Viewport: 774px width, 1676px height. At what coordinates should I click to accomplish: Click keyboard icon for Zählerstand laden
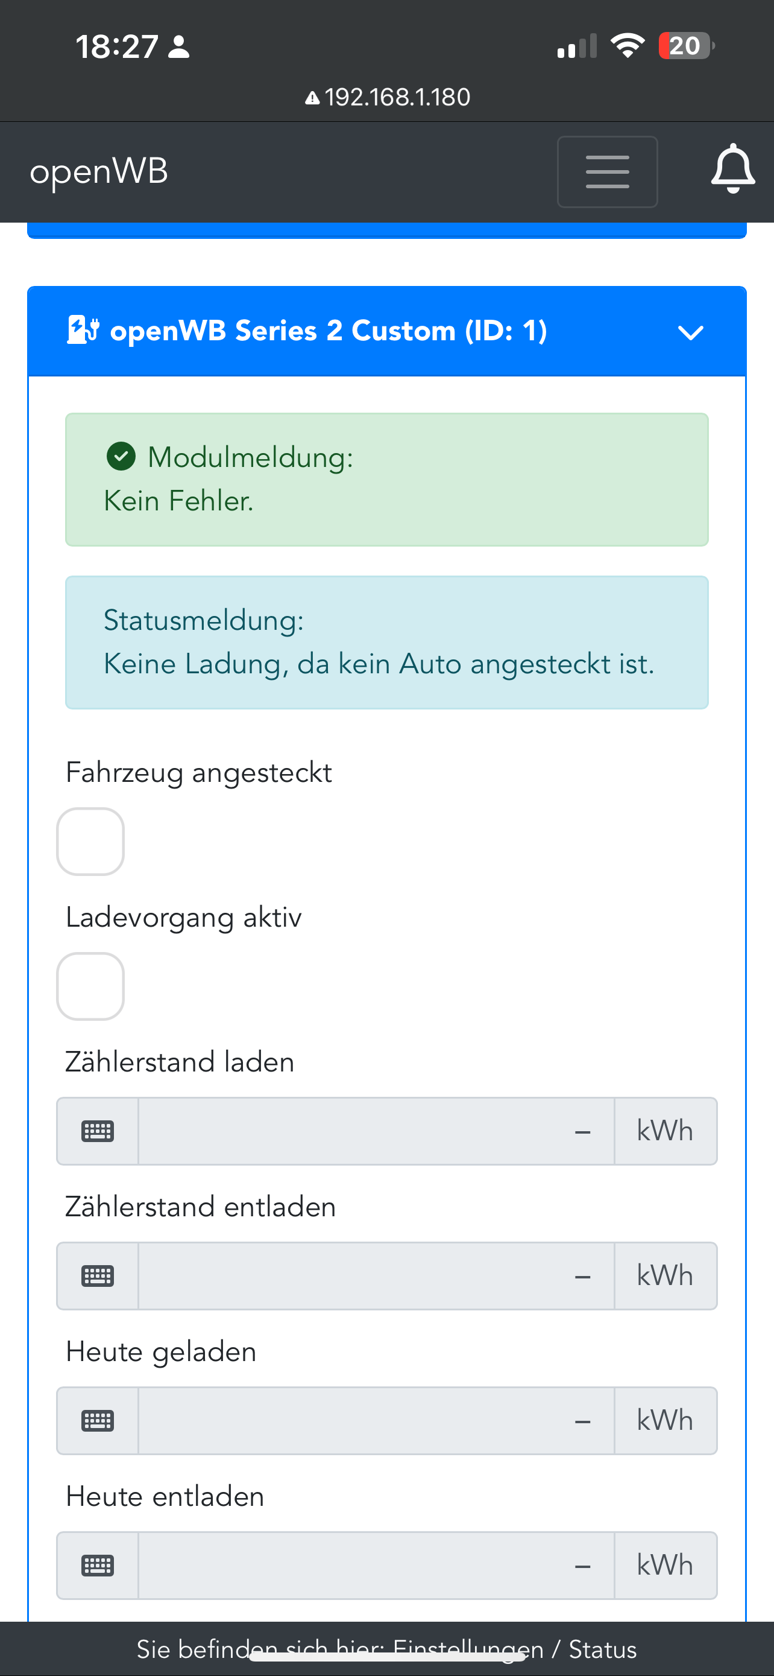(x=98, y=1131)
